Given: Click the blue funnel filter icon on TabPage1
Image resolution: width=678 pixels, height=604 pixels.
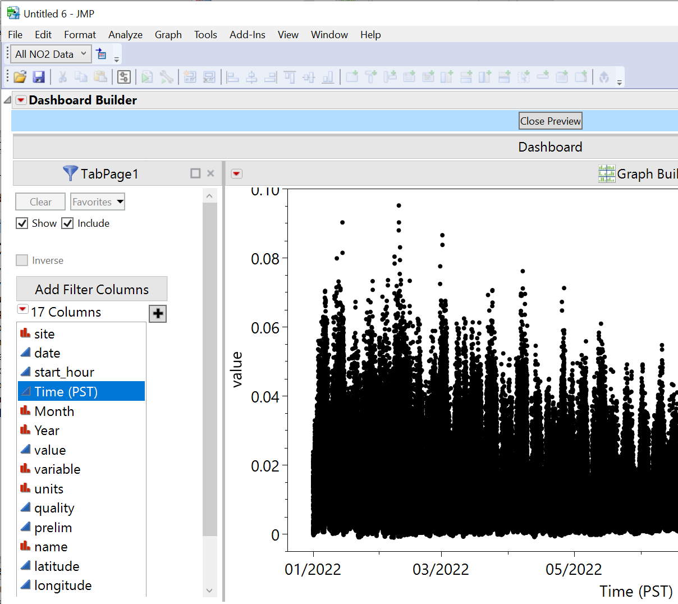Looking at the screenshot, I should [x=70, y=173].
